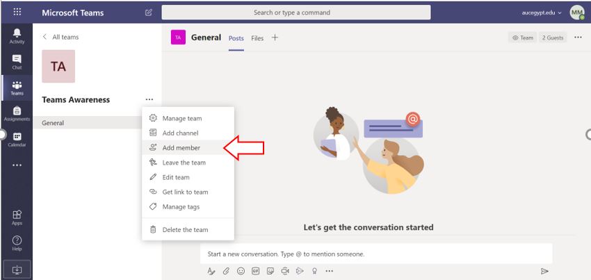Screen dimensions: 591x280
Task: Choose Add member from the menu
Action: (188, 148)
